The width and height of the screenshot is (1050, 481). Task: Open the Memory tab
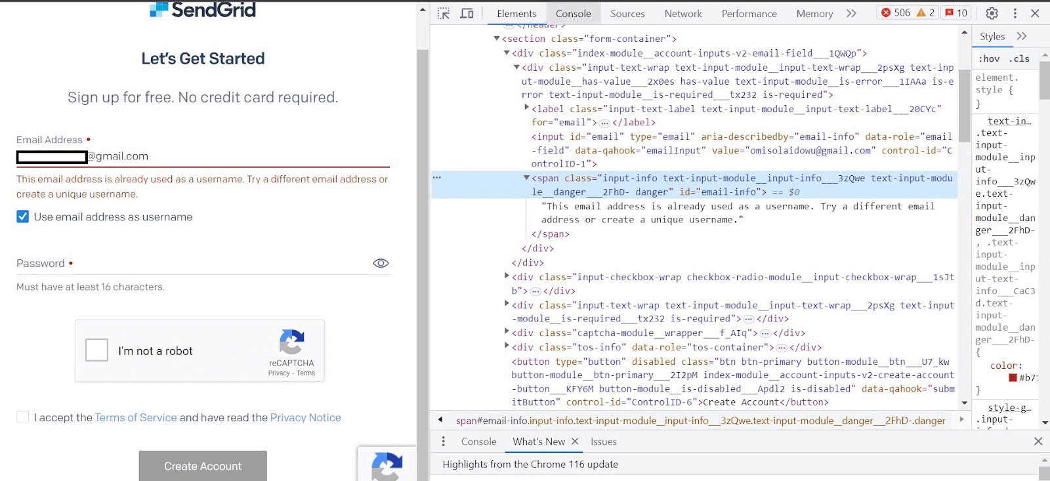pyautogui.click(x=814, y=13)
